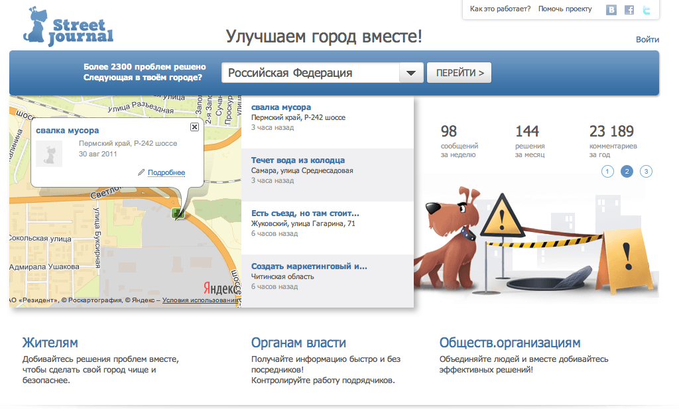Select statistics page 1

point(607,171)
